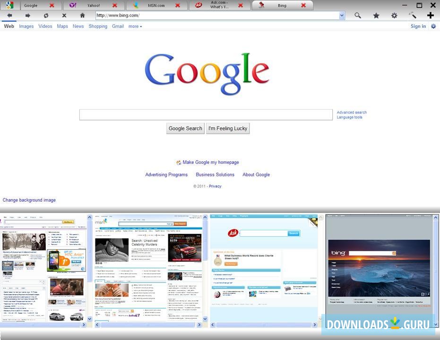
Task: Switch to the Google tab
Action: [x=31, y=5]
